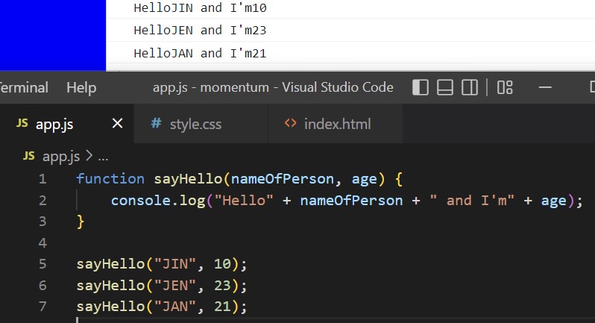Screen dimensions: 595x323
Task: Switch to the index.html tab
Action: point(336,124)
